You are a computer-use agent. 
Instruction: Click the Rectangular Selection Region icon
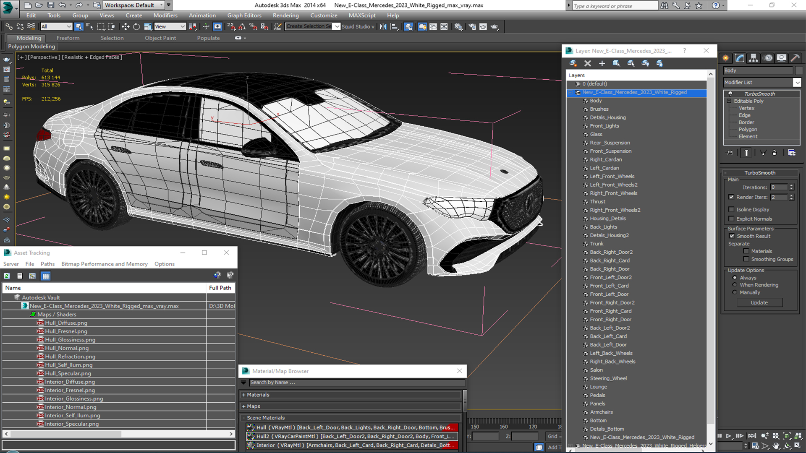pyautogui.click(x=101, y=26)
